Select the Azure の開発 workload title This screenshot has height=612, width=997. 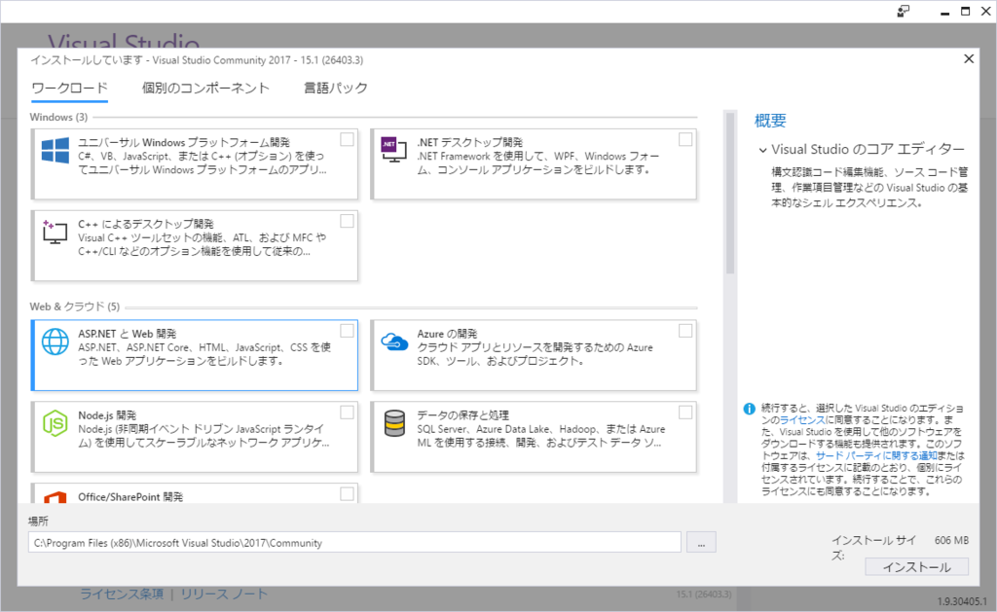coord(447,334)
